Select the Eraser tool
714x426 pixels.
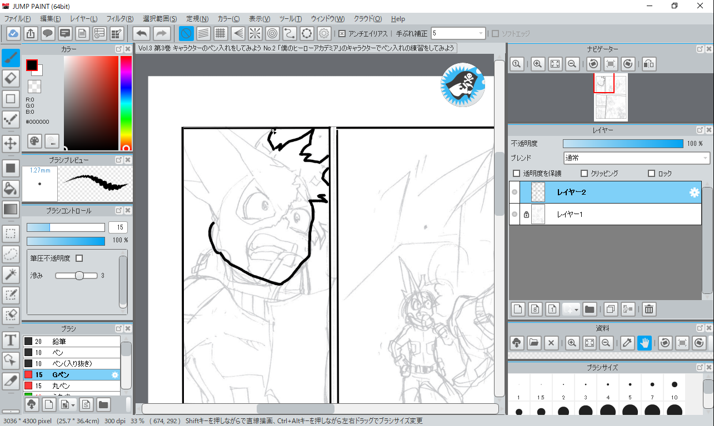coord(11,78)
